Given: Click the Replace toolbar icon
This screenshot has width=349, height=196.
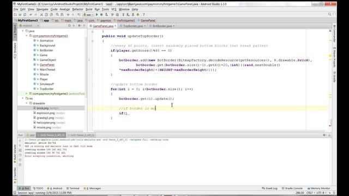Looking at the screenshot, I should 62,15.
